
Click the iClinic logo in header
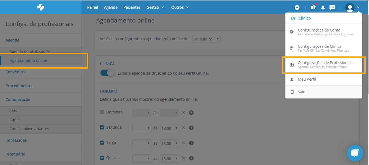[x=41, y=7]
